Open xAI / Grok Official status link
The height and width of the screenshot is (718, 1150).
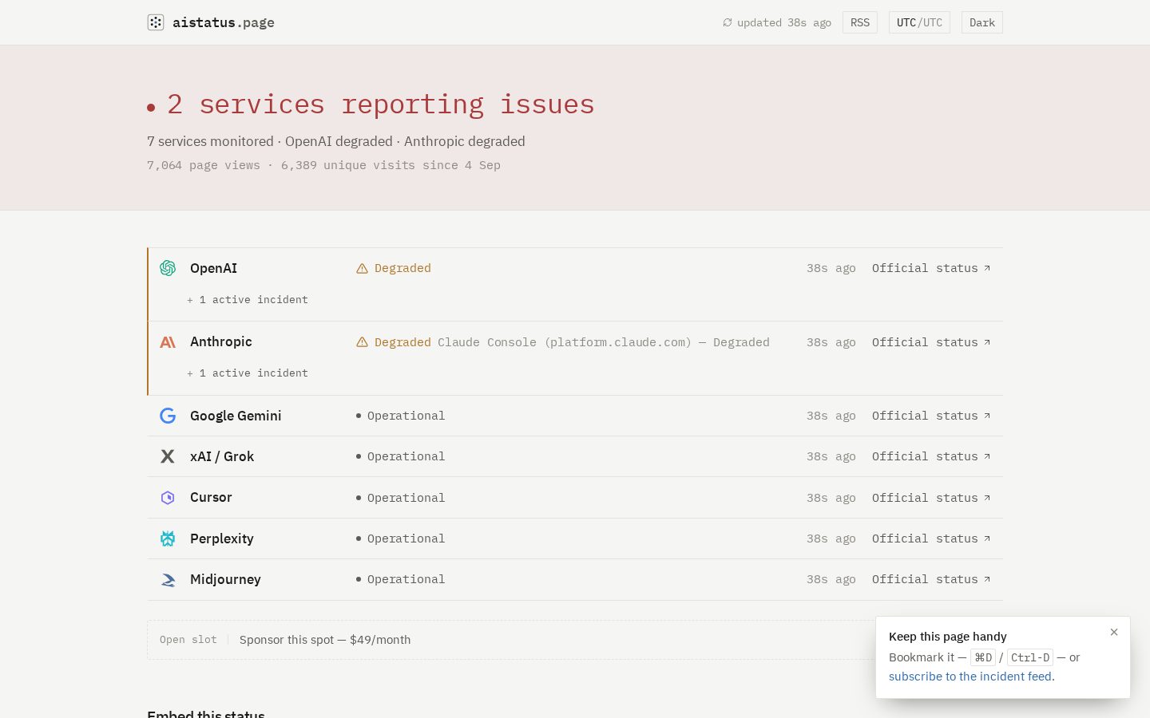[931, 456]
